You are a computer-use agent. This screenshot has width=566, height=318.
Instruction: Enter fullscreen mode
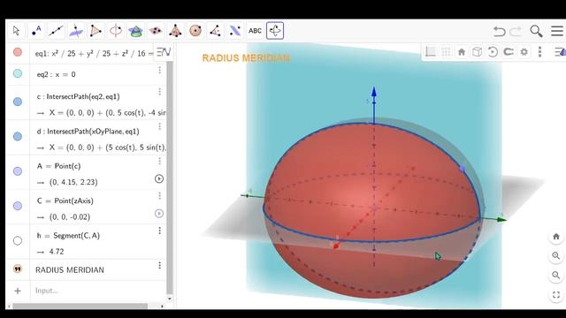tap(556, 294)
